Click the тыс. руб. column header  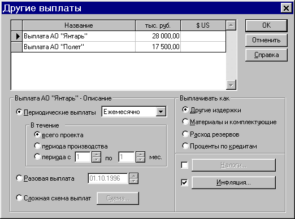coord(158,25)
